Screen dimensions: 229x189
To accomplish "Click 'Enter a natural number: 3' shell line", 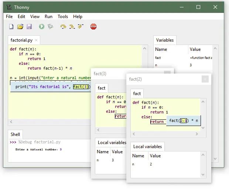I will coord(38,149).
